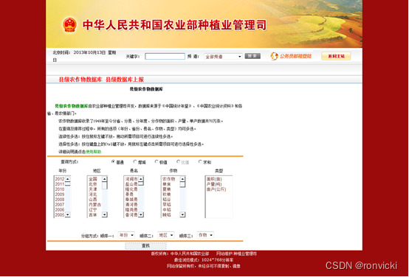Click the grey 搜索 button
This screenshot has height=277, width=409.
(252, 56)
